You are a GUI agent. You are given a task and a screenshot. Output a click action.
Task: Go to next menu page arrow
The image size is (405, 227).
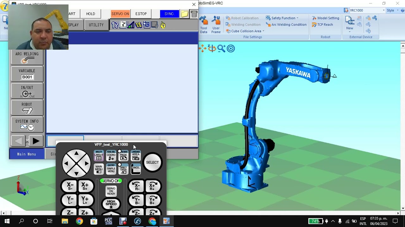(x=35, y=142)
